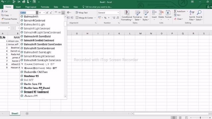Open the Review tab
212x119 pixels.
66,7
